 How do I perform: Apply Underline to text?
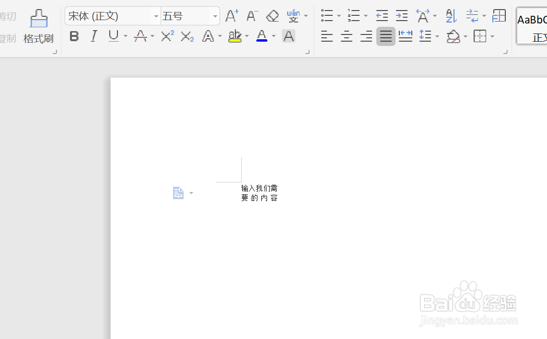tap(114, 36)
